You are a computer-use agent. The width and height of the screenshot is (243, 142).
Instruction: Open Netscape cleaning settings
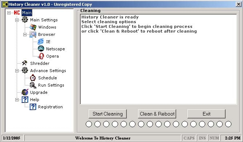(56, 49)
